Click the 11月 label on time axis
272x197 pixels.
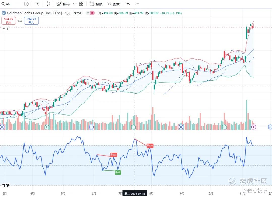pos(242,193)
